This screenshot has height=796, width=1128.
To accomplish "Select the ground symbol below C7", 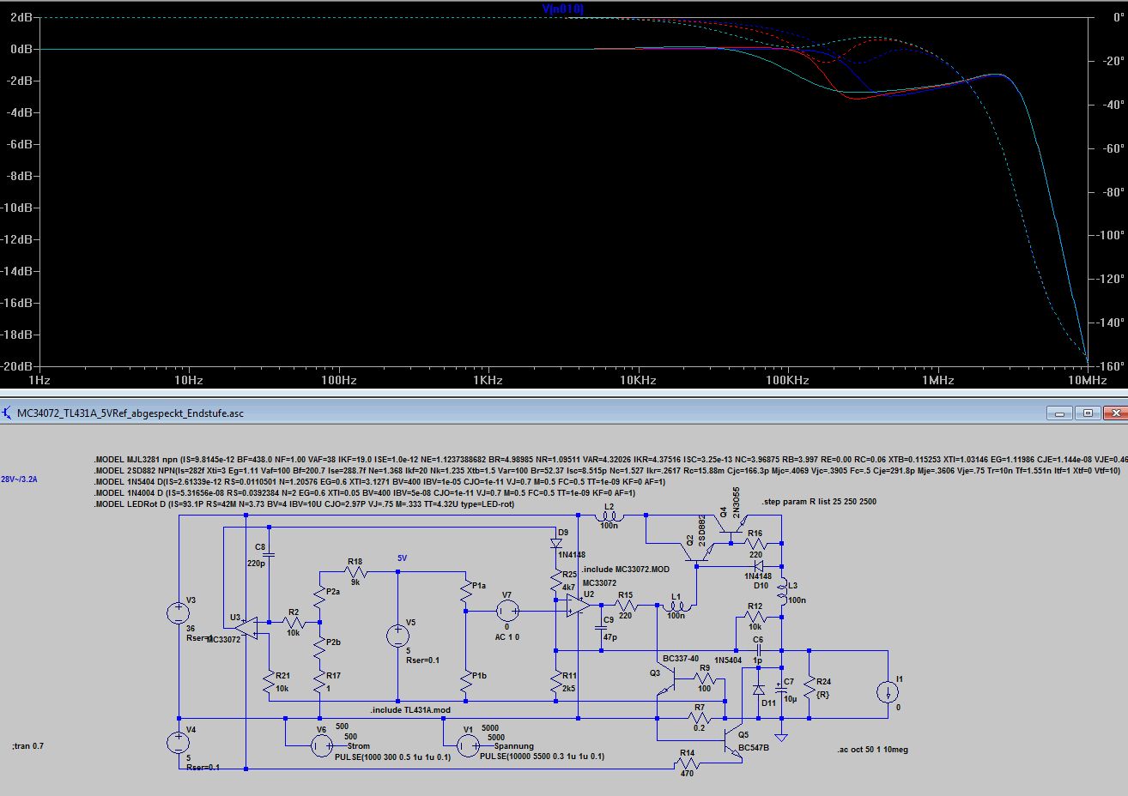I will pyautogui.click(x=782, y=736).
